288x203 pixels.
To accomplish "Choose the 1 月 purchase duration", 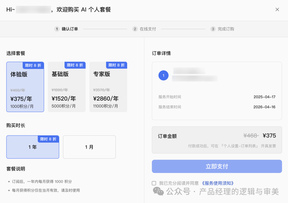I will tap(89, 147).
